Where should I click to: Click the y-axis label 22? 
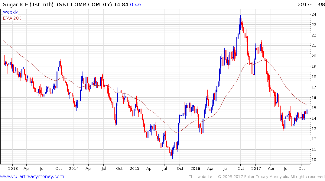coord(314,35)
